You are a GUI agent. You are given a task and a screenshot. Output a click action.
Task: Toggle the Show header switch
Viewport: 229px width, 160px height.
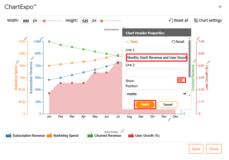click(x=181, y=80)
